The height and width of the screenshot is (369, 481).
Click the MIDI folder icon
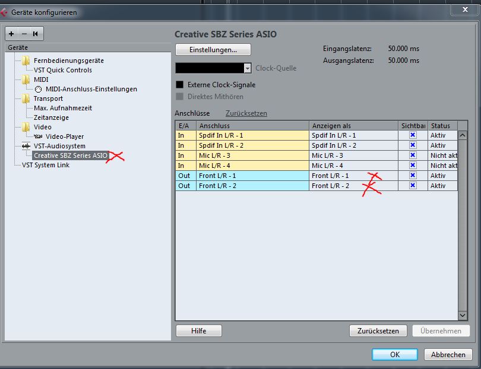26,79
